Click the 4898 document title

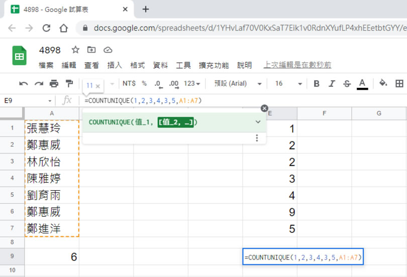coord(50,50)
